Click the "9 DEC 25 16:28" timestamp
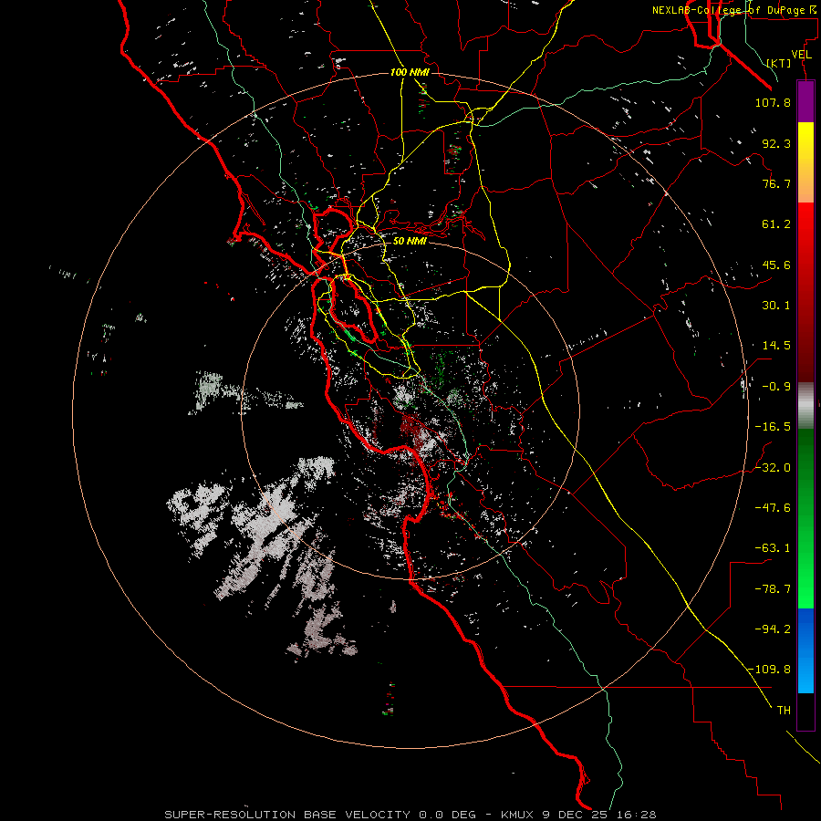Image resolution: width=821 pixels, height=821 pixels. click(599, 815)
